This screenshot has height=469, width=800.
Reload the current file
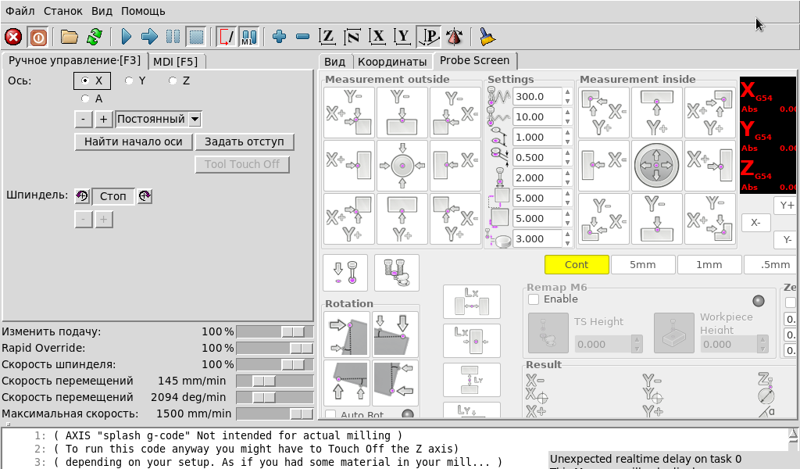[95, 37]
